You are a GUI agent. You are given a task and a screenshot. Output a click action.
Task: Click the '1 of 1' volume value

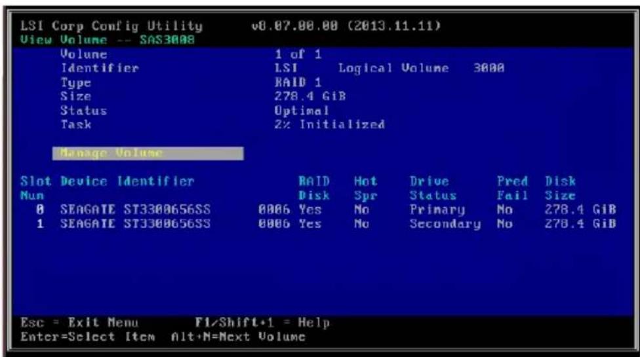298,54
